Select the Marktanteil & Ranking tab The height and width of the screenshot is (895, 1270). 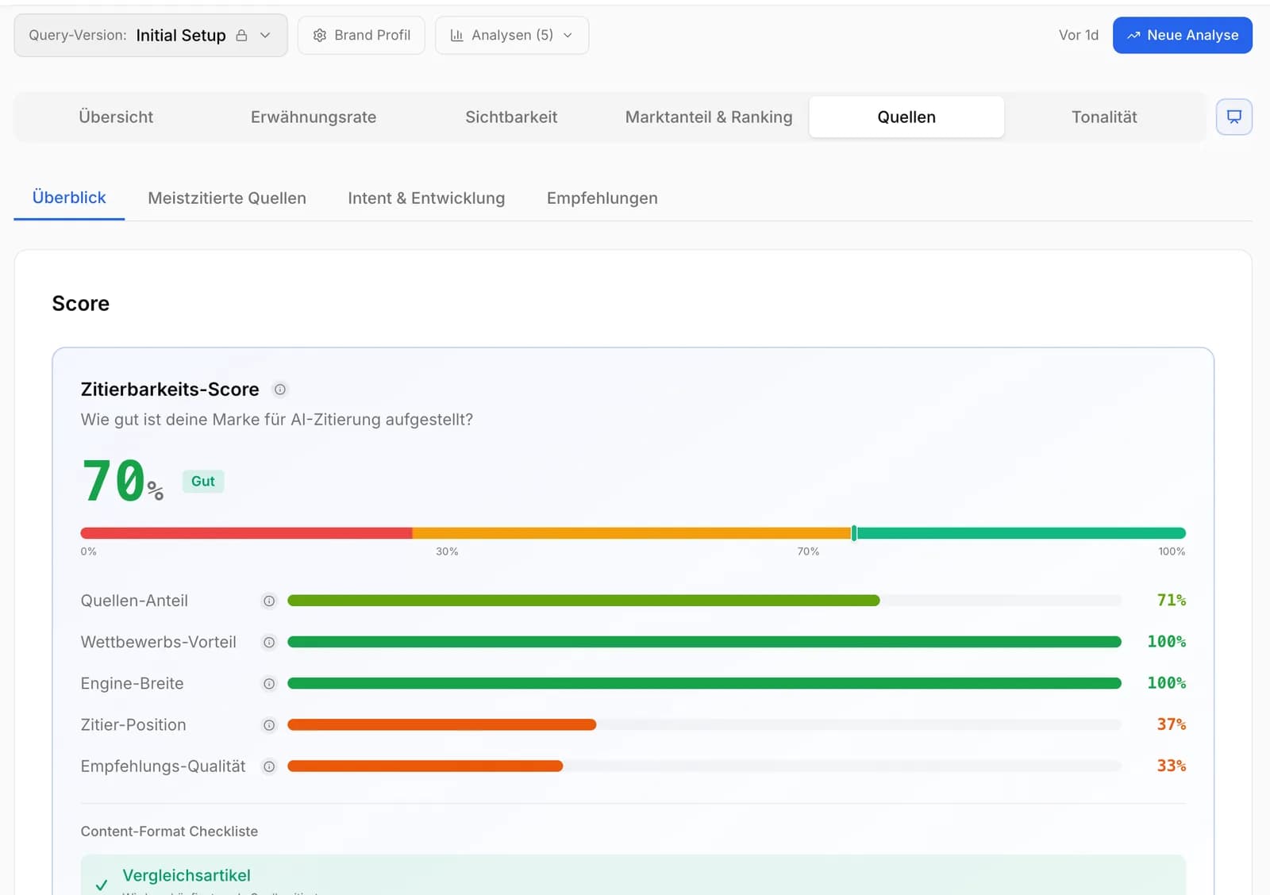[x=709, y=117]
